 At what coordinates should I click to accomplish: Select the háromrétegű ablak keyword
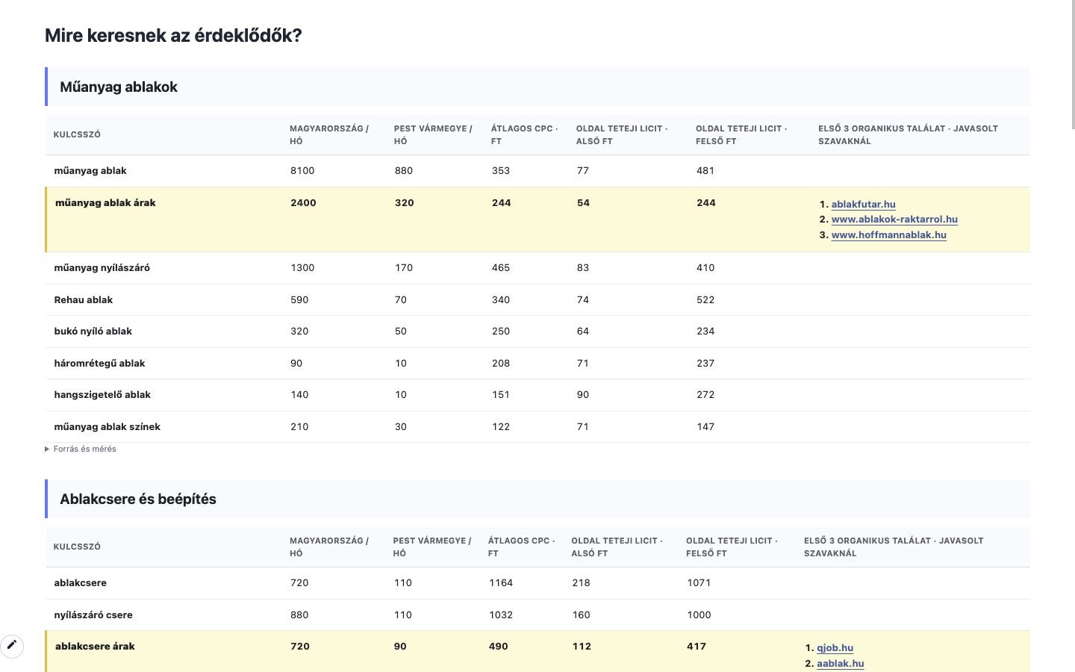99,363
